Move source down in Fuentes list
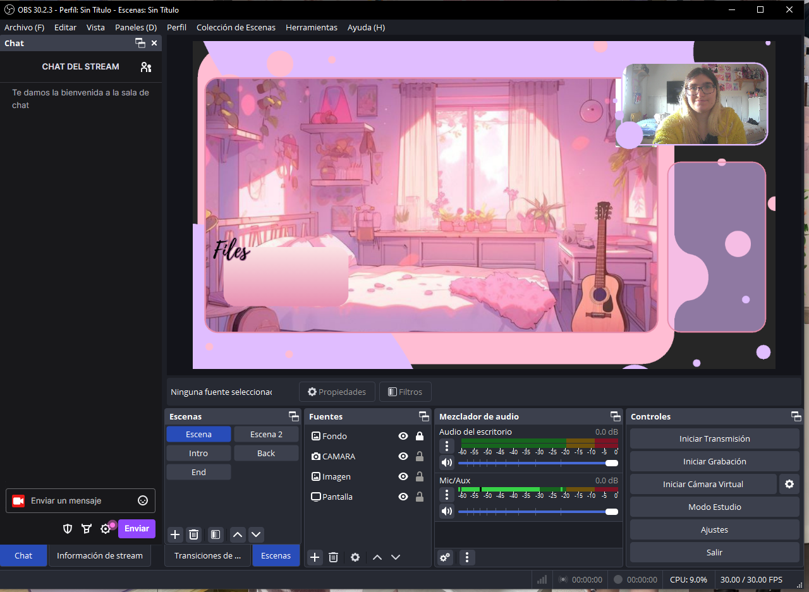809x592 pixels. 396,557
